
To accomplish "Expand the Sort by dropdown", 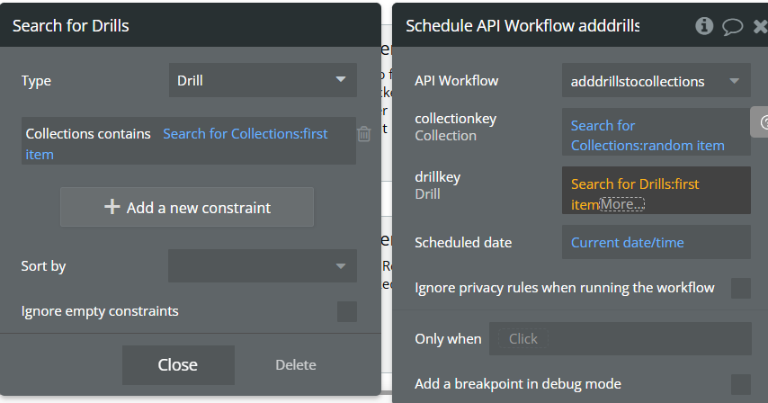I will pos(263,266).
